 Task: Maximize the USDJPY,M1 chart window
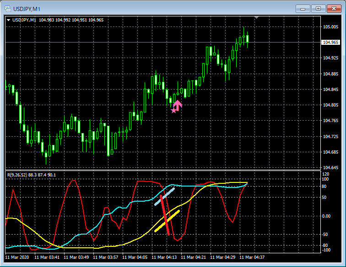318,9
